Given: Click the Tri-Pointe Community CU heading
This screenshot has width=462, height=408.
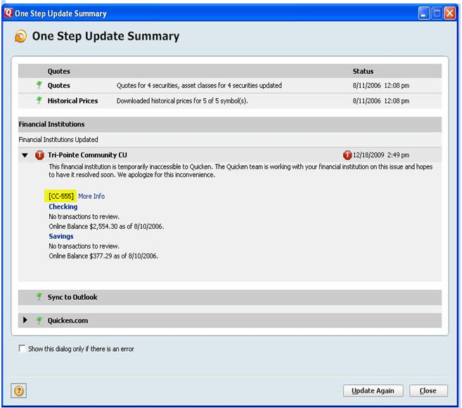Looking at the screenshot, I should (87, 155).
